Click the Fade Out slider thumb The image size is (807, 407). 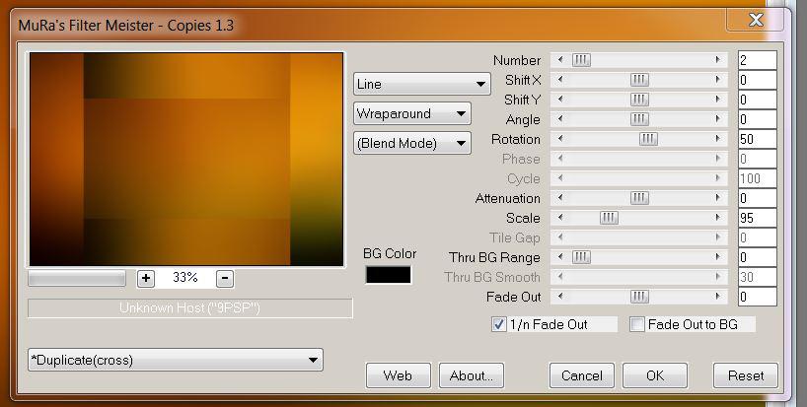(639, 297)
